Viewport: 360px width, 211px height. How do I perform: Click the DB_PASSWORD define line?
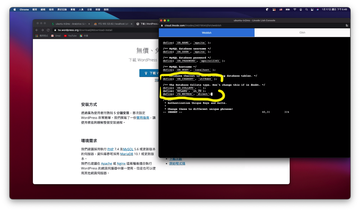pyautogui.click(x=194, y=61)
